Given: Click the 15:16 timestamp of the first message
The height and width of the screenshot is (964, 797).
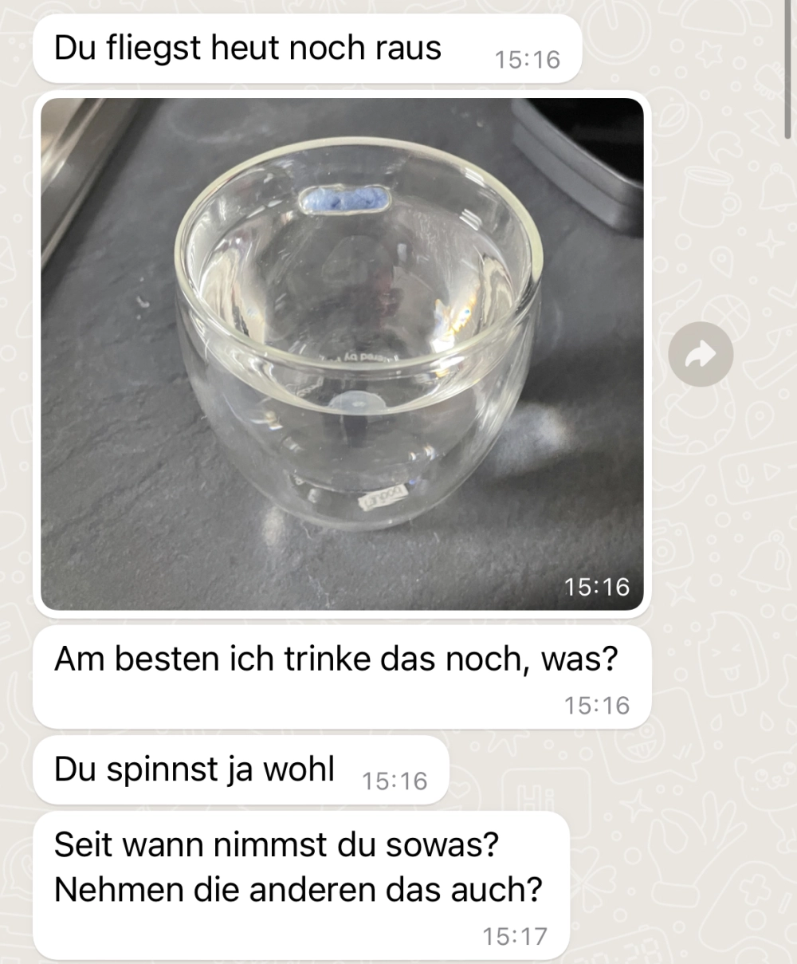Looking at the screenshot, I should [527, 60].
